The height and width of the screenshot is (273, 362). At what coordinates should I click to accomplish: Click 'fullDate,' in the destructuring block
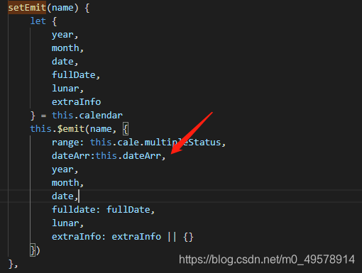click(x=76, y=75)
